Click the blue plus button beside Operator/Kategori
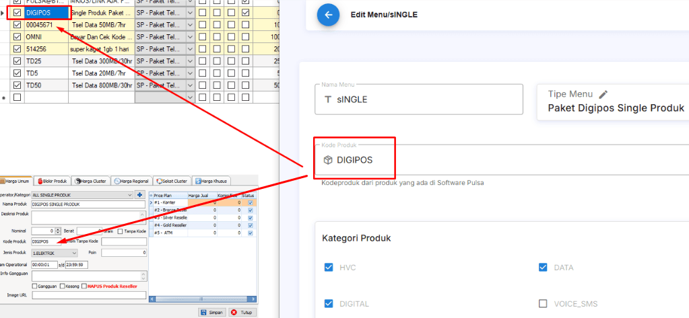This screenshot has height=318, width=689. coord(139,195)
